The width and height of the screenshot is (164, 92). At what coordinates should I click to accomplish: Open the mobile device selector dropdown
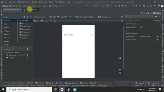pos(107,6)
